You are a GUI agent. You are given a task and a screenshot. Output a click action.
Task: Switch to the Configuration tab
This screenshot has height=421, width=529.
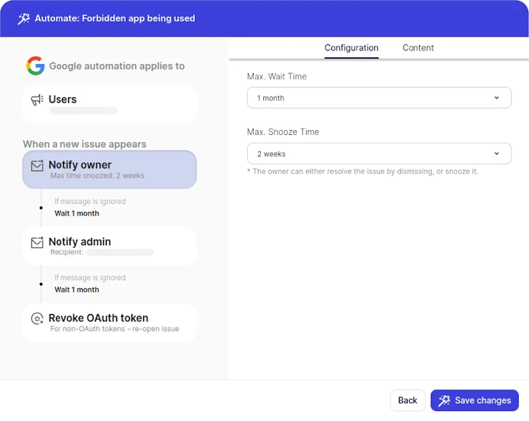point(351,48)
